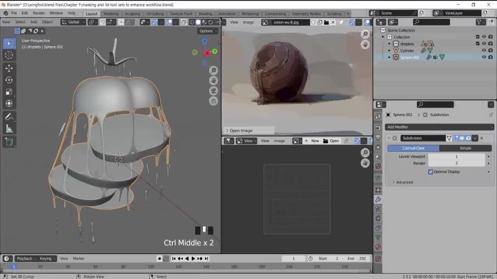Open Keying dropdown in timeline
Image resolution: width=497 pixels, height=279 pixels.
tap(47, 258)
